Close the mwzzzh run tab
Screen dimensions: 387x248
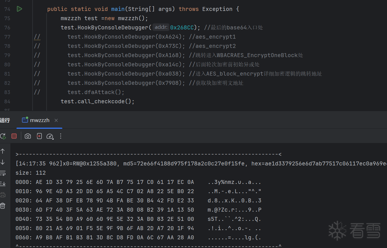click(56, 120)
